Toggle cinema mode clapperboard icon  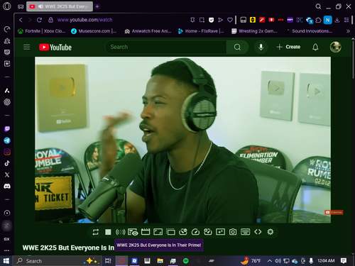click(146, 232)
